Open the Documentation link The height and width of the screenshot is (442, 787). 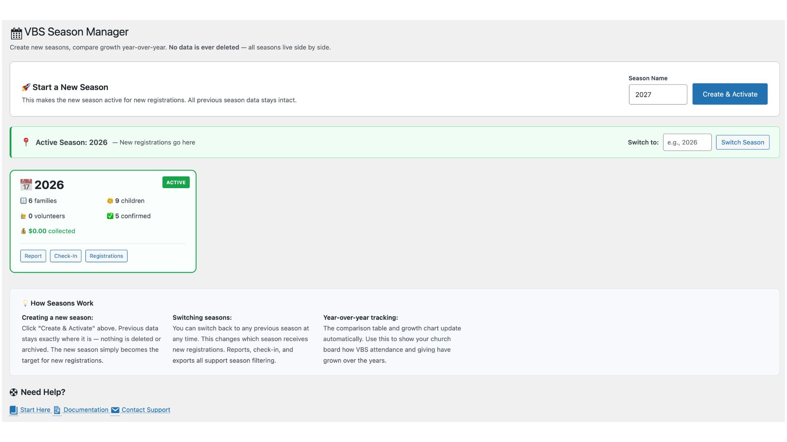86,410
